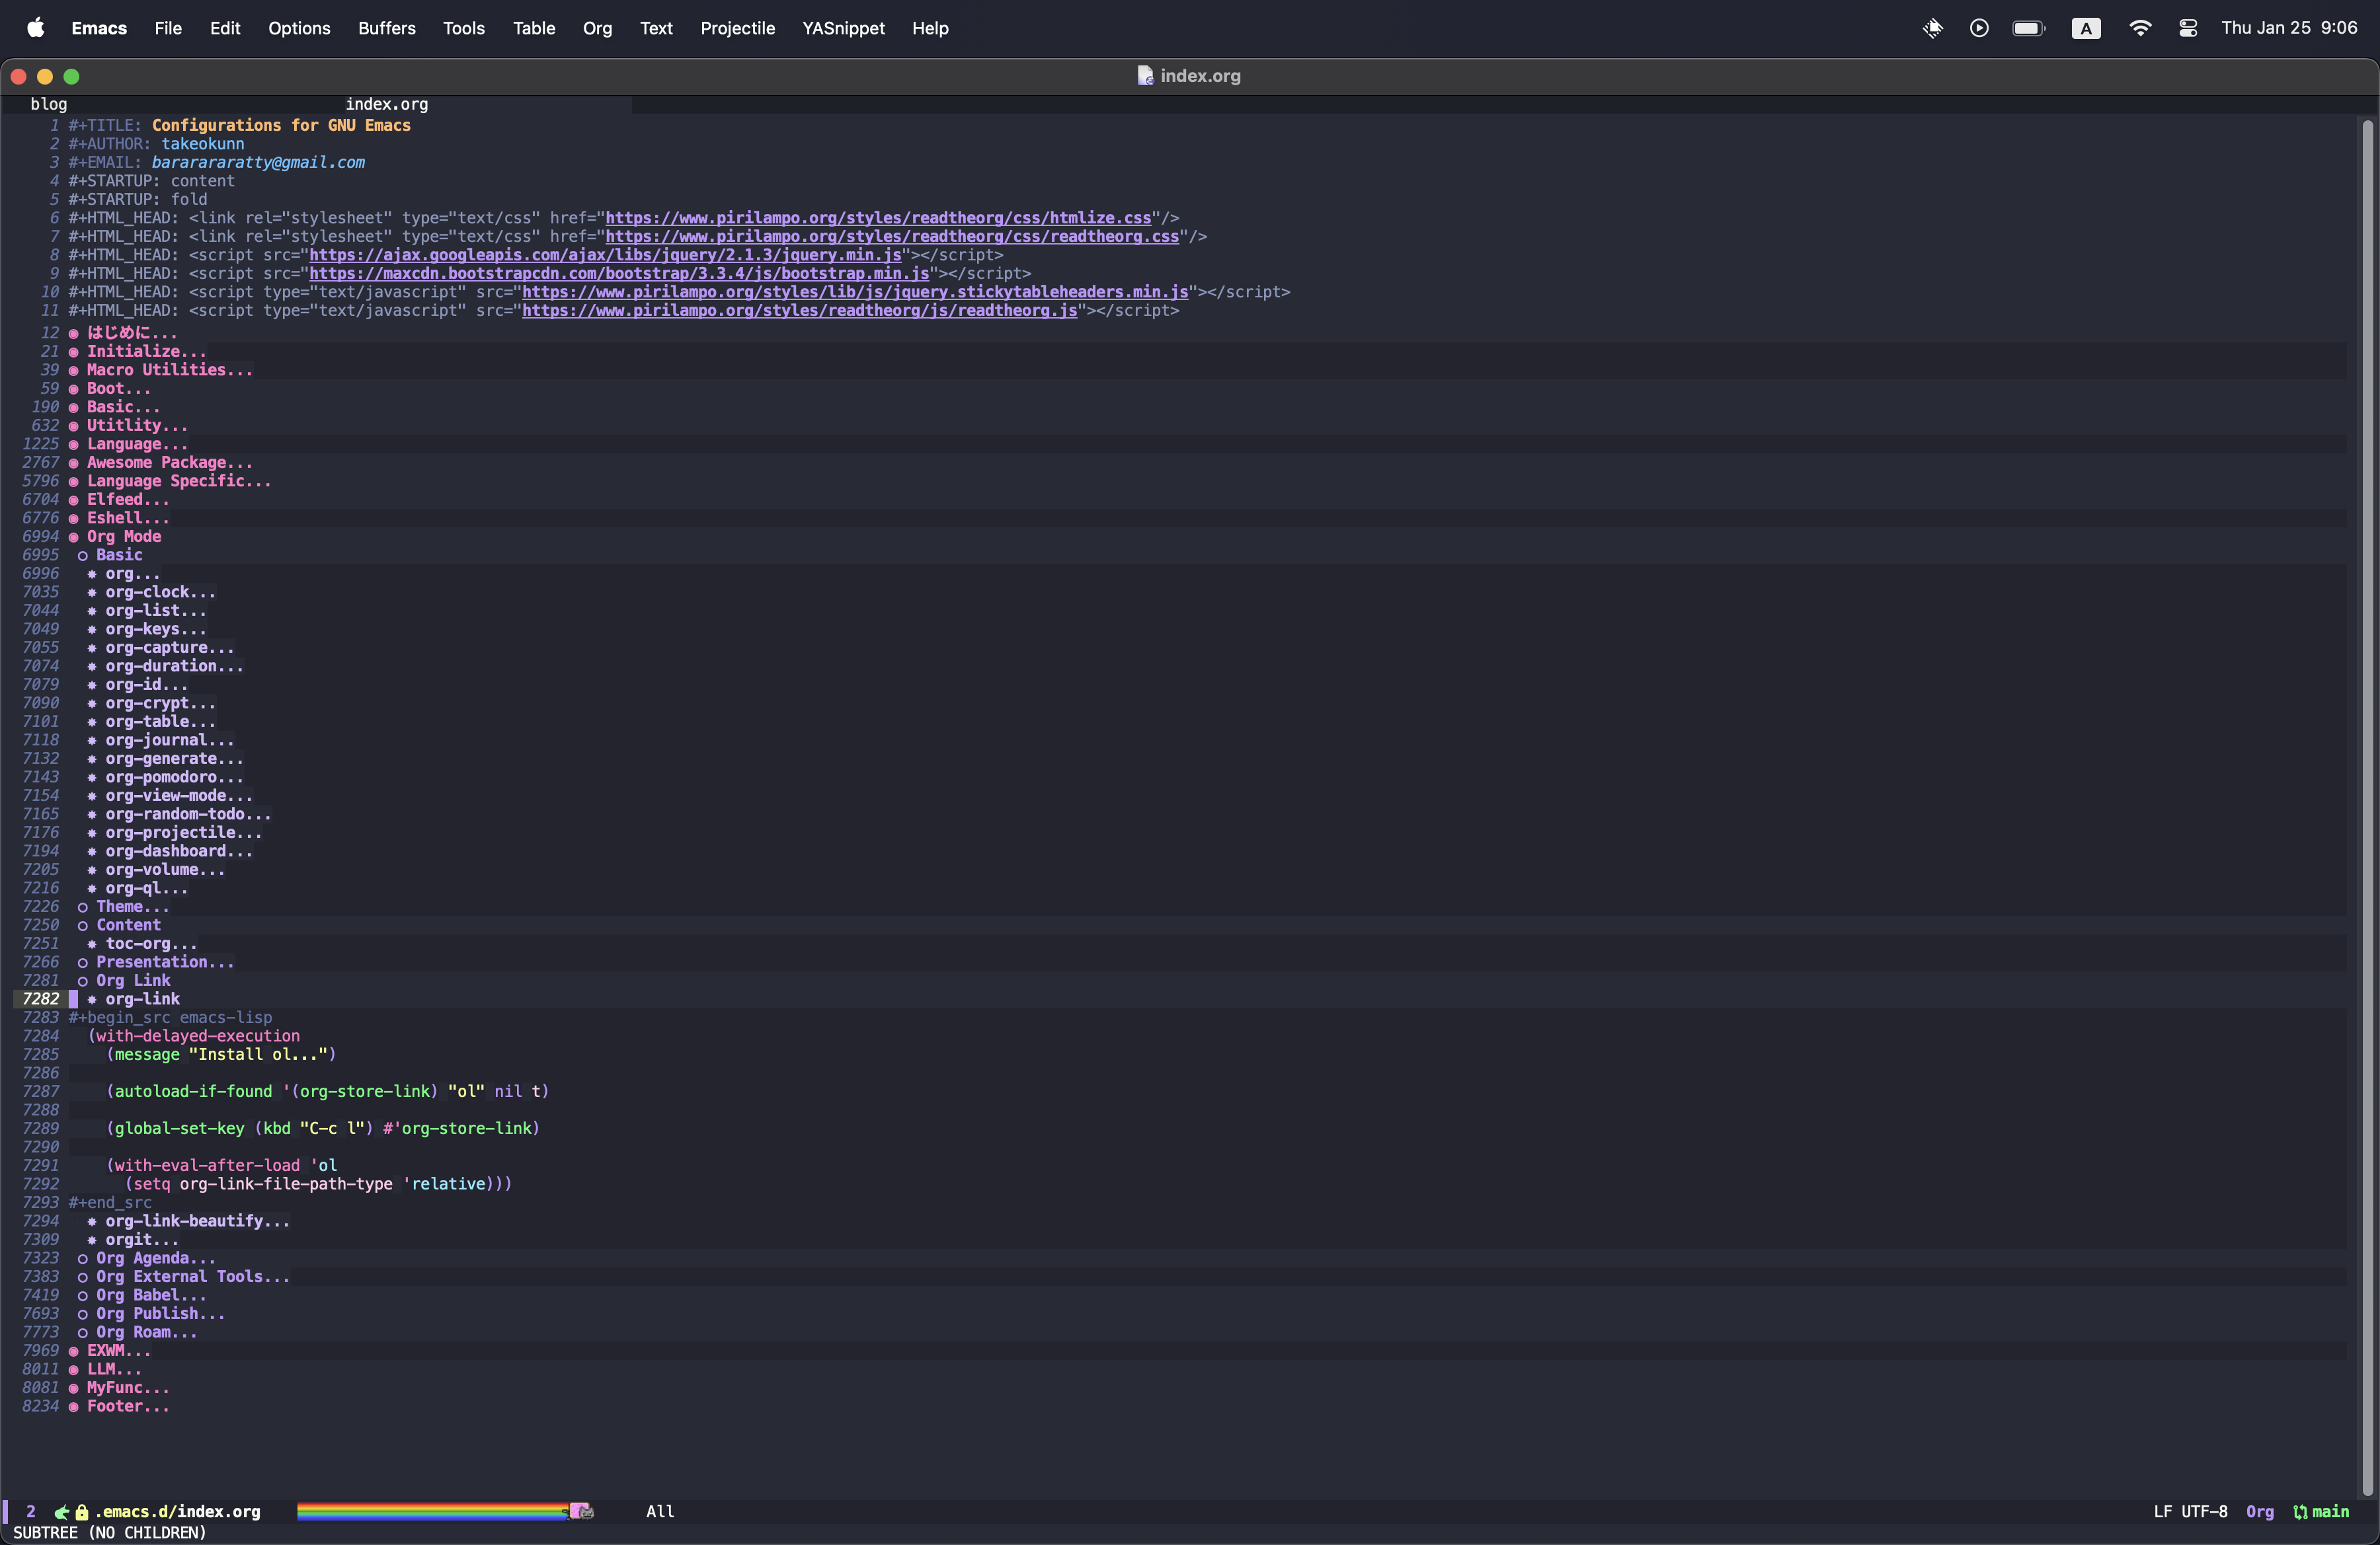This screenshot has width=2380, height=1545.
Task: Expand the EXWM heading
Action: coord(118,1351)
